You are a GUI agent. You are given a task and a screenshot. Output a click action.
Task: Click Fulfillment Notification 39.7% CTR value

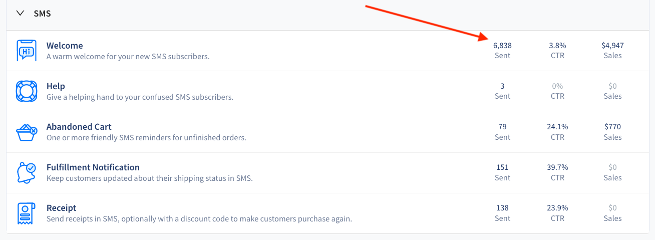pyautogui.click(x=557, y=167)
